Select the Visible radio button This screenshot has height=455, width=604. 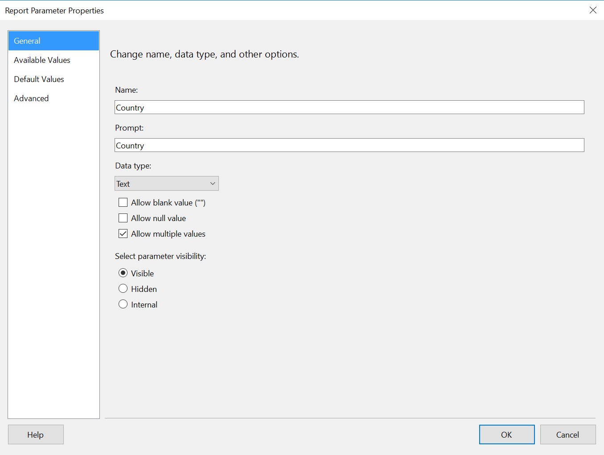[123, 273]
